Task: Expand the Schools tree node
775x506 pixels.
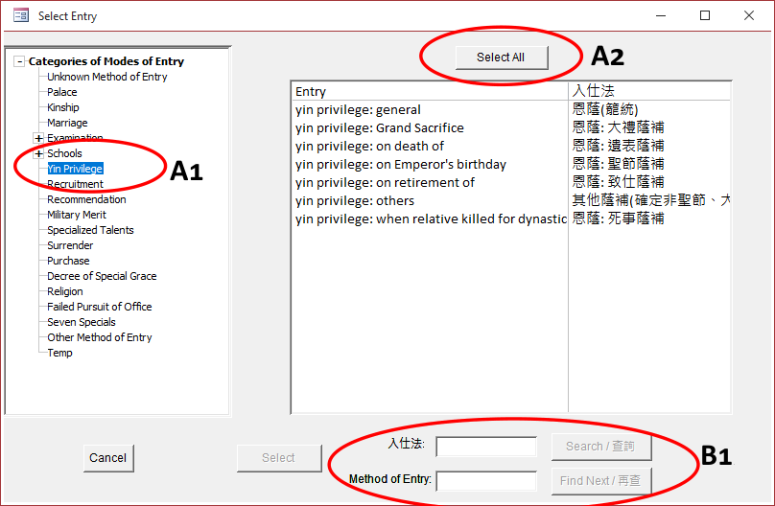Action: coord(38,153)
